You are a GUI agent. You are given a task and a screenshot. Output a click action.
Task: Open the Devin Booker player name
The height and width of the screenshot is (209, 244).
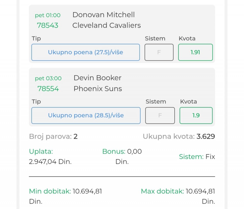[97, 78]
